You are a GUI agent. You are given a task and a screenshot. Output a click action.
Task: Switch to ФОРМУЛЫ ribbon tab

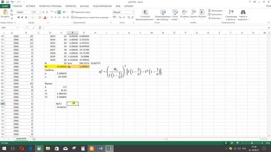click(x=71, y=6)
